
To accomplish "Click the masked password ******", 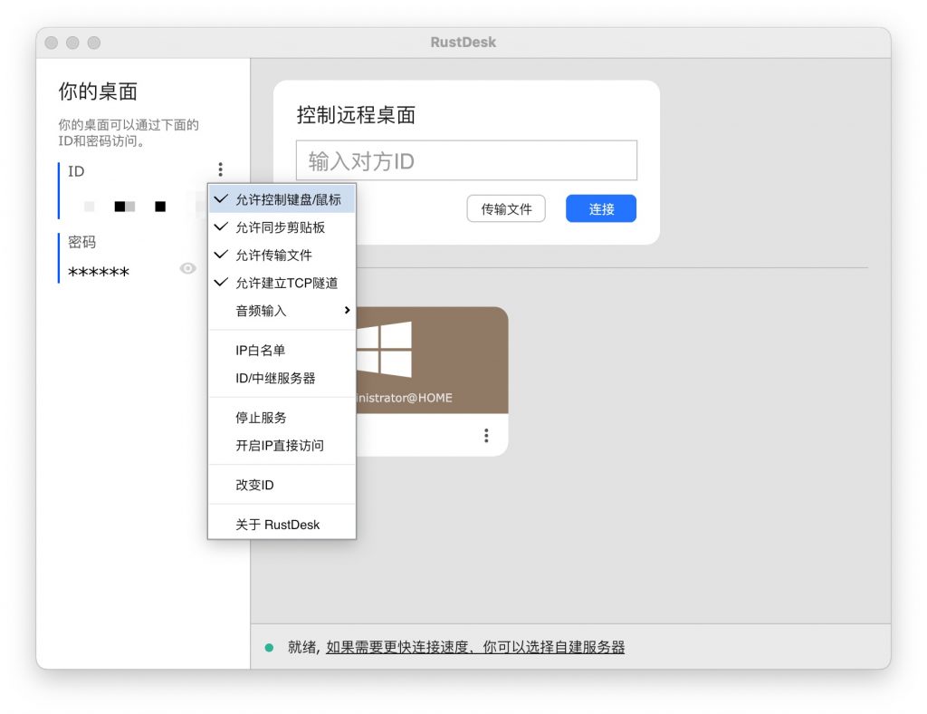I will [99, 273].
